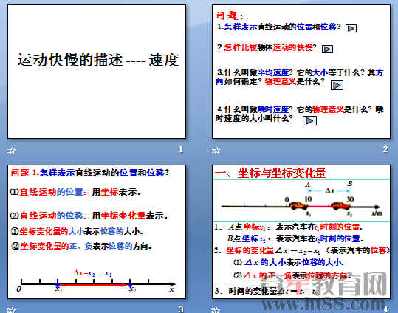
Task: Click the blue x1 point on the number line
Action: tap(58, 285)
